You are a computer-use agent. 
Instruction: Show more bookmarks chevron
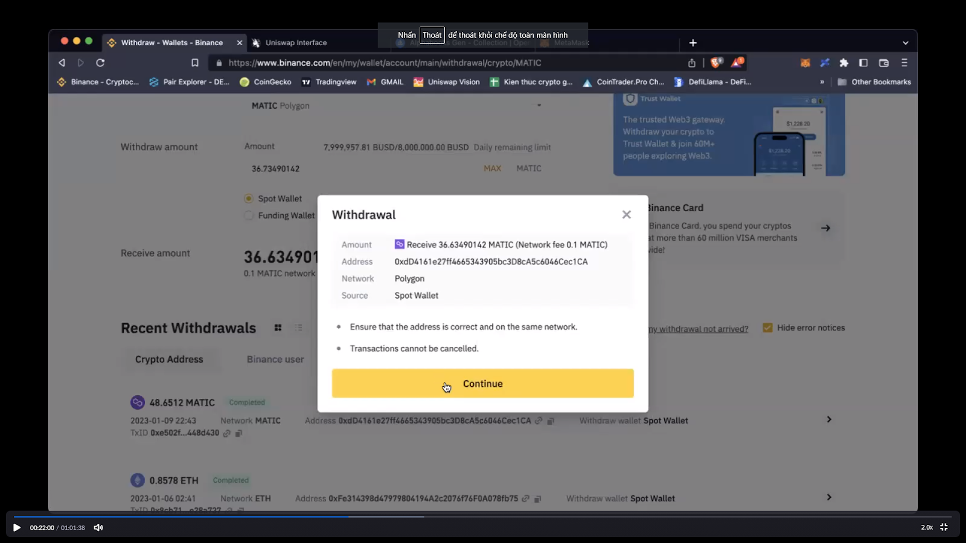pyautogui.click(x=822, y=82)
